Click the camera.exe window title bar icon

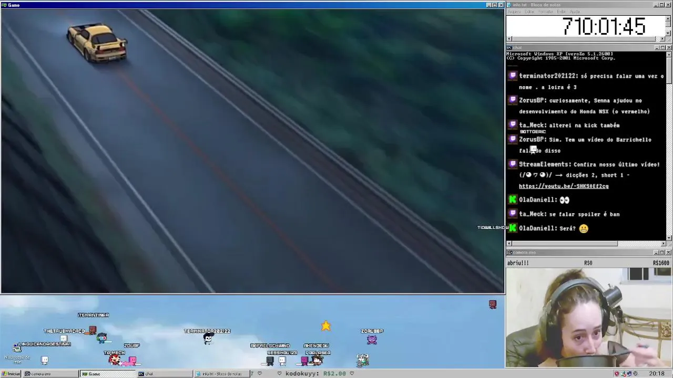pyautogui.click(x=509, y=253)
